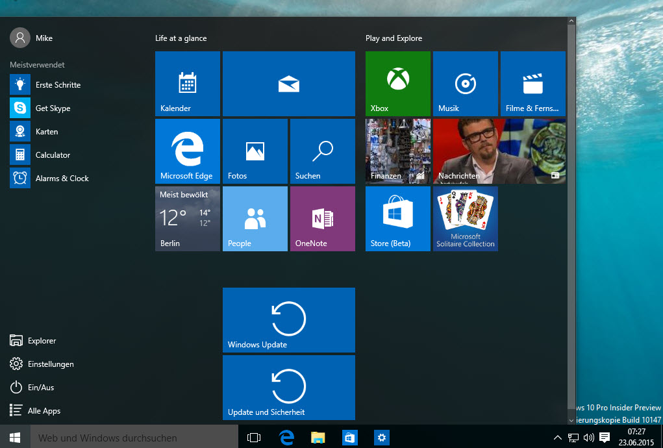Image resolution: width=663 pixels, height=448 pixels.
Task: Open the Finanzen tile
Action: click(398, 151)
